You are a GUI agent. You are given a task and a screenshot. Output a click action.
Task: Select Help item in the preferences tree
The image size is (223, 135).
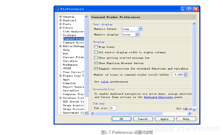[x=66, y=50]
